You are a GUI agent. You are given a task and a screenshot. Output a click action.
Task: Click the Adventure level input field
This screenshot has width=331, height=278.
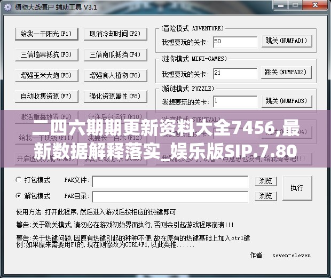pos(235,42)
